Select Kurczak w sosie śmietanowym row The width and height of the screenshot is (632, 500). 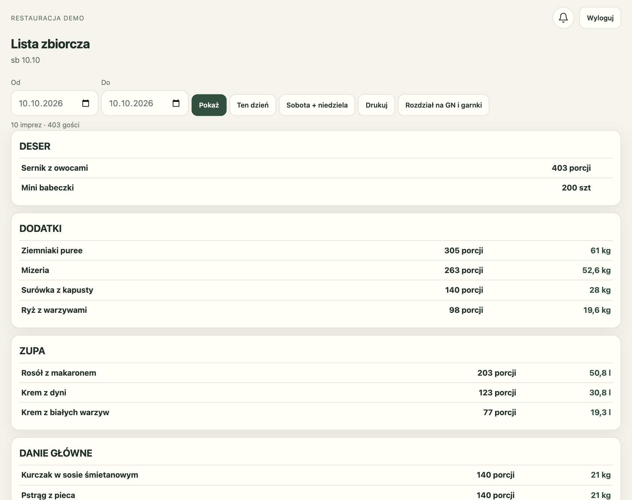[316, 475]
